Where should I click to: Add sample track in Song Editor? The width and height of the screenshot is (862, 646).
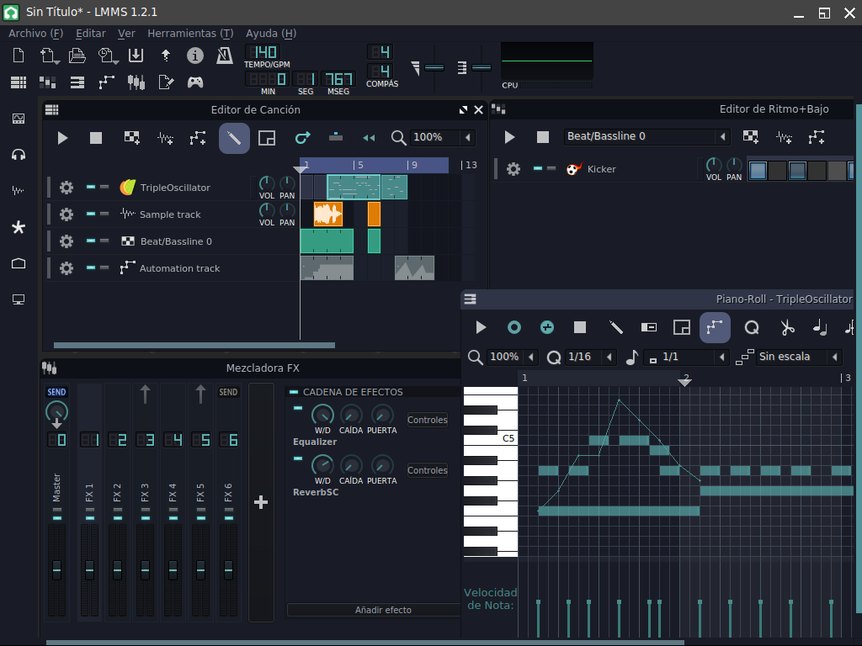(x=166, y=138)
